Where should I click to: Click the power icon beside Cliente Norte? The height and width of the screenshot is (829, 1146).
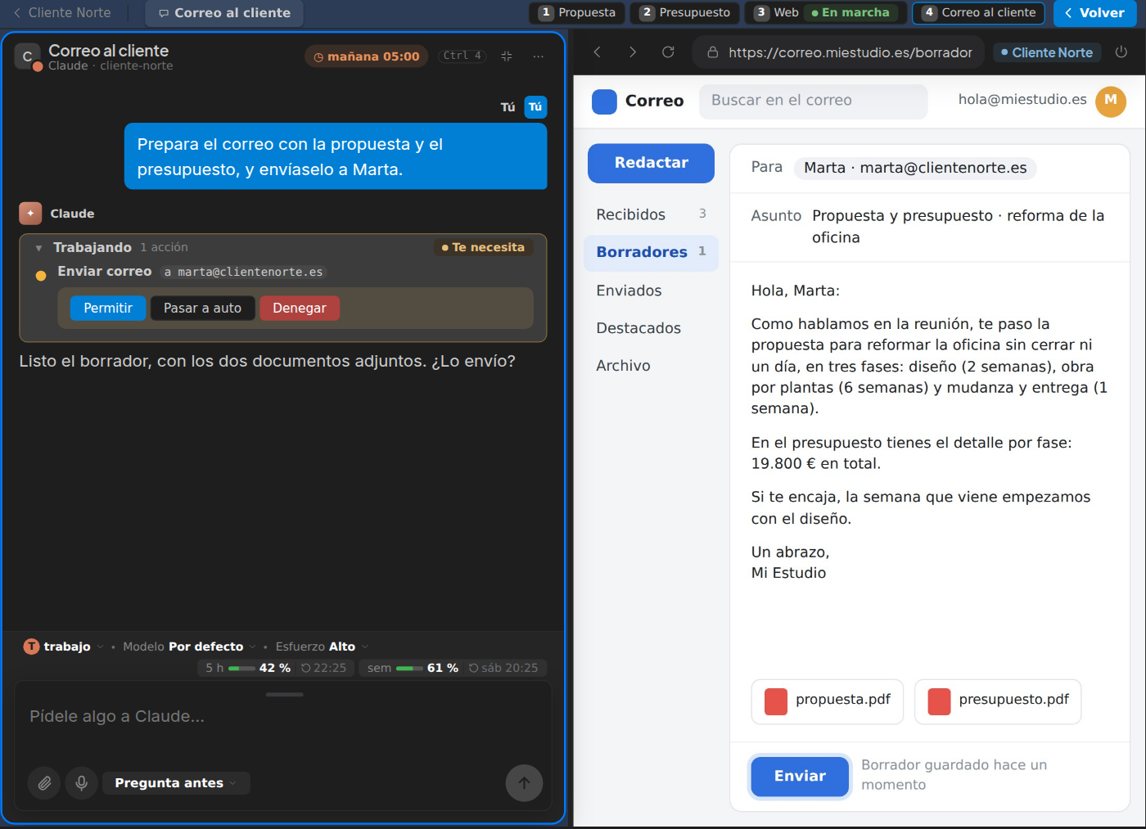tap(1121, 52)
